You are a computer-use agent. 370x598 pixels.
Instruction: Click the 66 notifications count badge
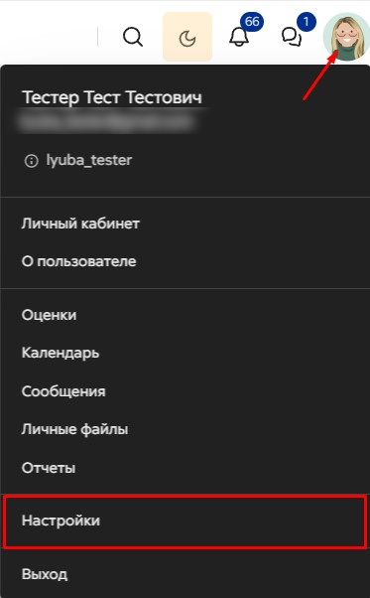252,22
